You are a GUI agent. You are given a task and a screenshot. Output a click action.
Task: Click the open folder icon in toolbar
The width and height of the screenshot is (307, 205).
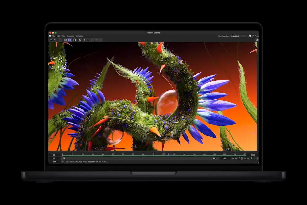point(51,40)
